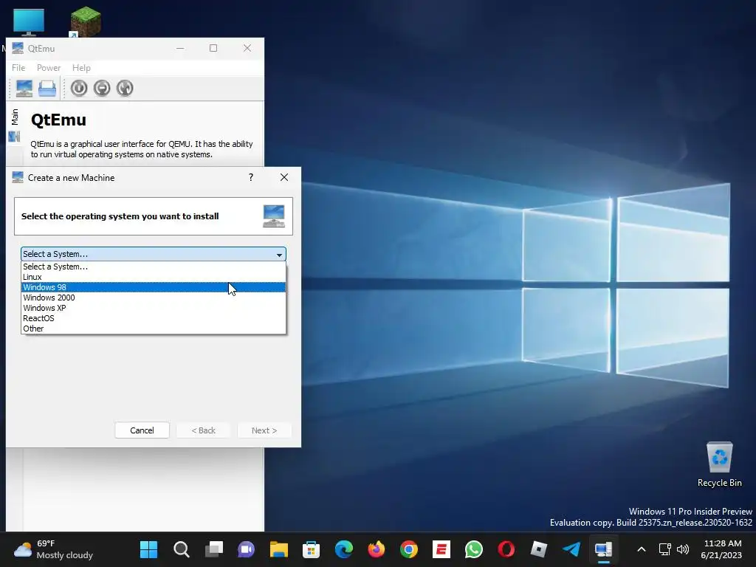Click the restart machine toolbar button
This screenshot has height=567, width=756.
(125, 89)
